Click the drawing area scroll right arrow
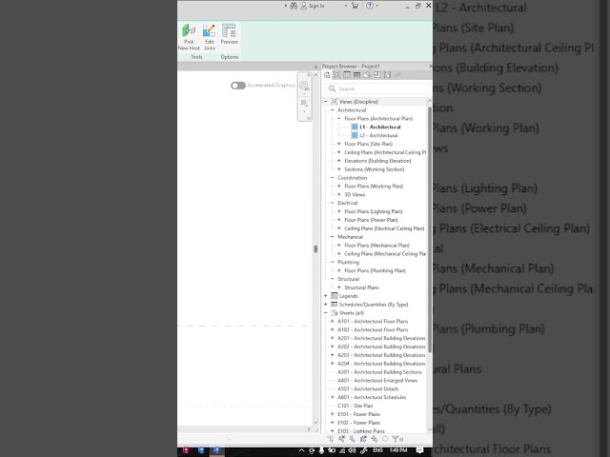The height and width of the screenshot is (457, 610). pos(309,429)
